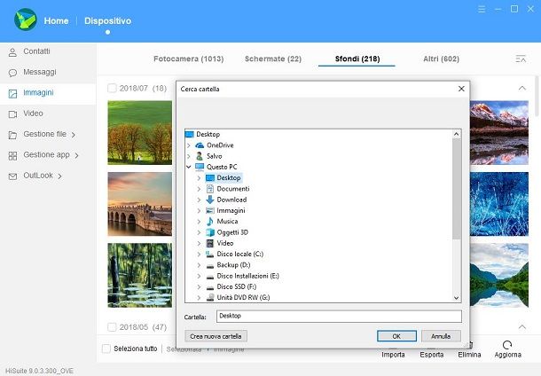Collapse the 2018/05 group with its chevron

pyautogui.click(x=522, y=326)
